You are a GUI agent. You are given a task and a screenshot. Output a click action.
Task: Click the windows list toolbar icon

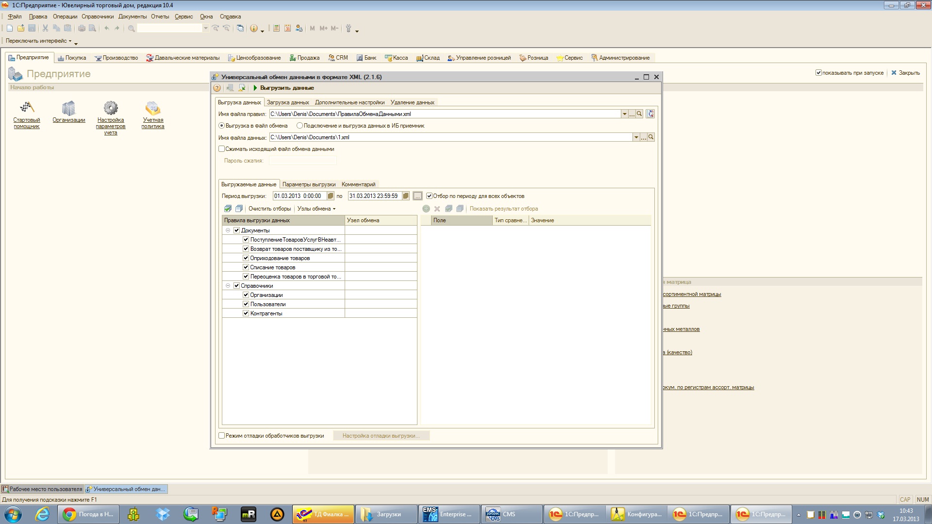pyautogui.click(x=240, y=29)
